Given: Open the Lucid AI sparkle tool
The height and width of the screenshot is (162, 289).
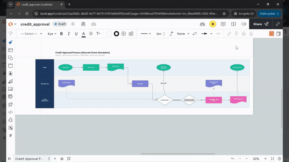Looking at the screenshot, I should [x=11, y=42].
